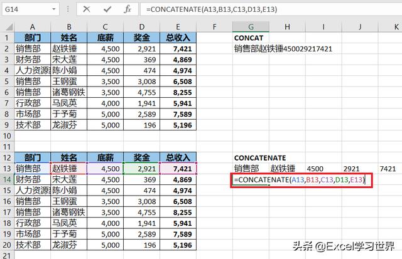Click header cell 总收入 in row 1

(x=178, y=38)
